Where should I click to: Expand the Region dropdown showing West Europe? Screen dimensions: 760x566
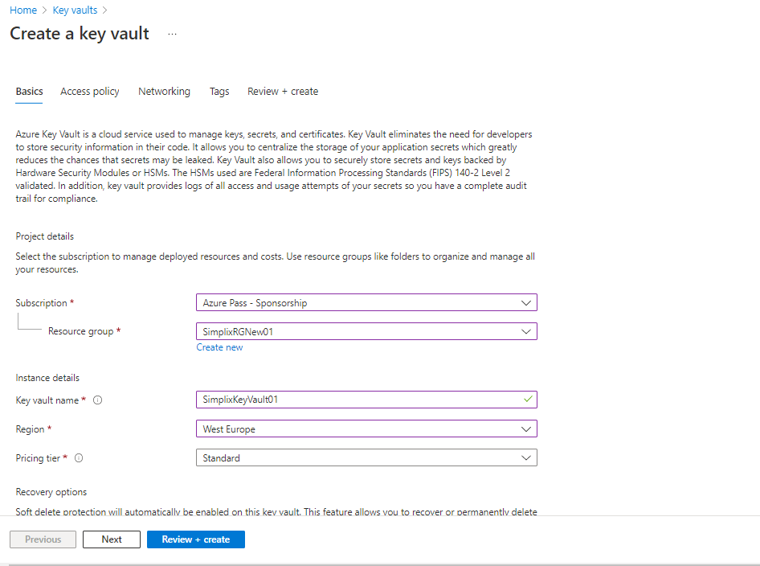tap(366, 429)
